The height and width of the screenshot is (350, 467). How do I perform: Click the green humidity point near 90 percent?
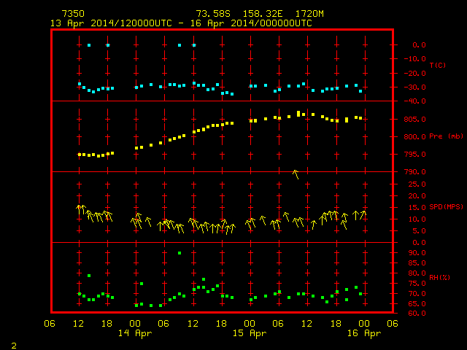180,253
